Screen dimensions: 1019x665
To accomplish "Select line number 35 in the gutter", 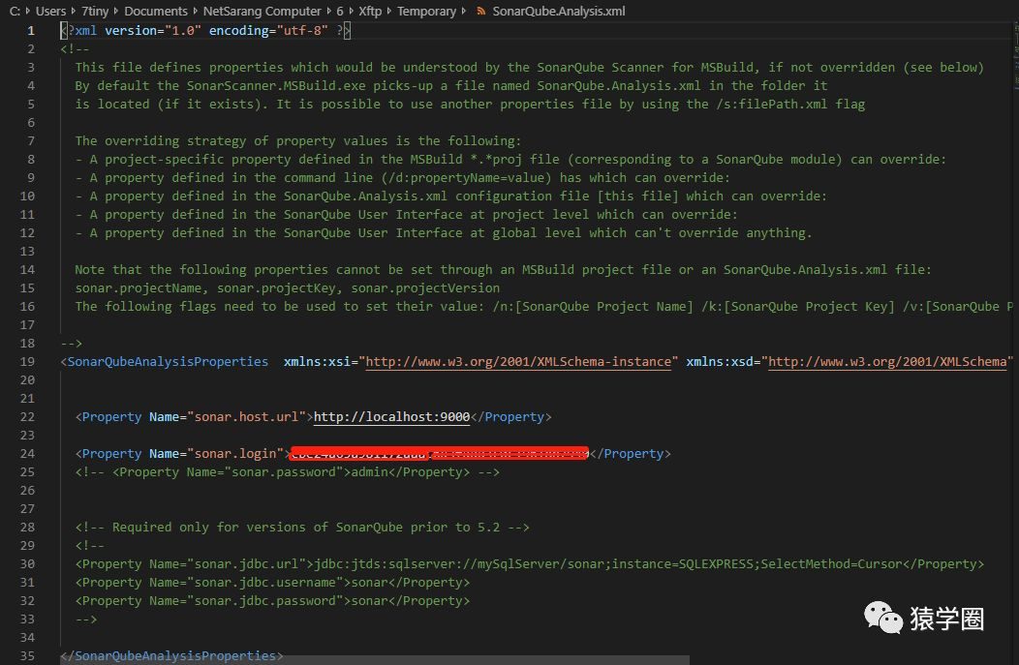I will tap(27, 656).
